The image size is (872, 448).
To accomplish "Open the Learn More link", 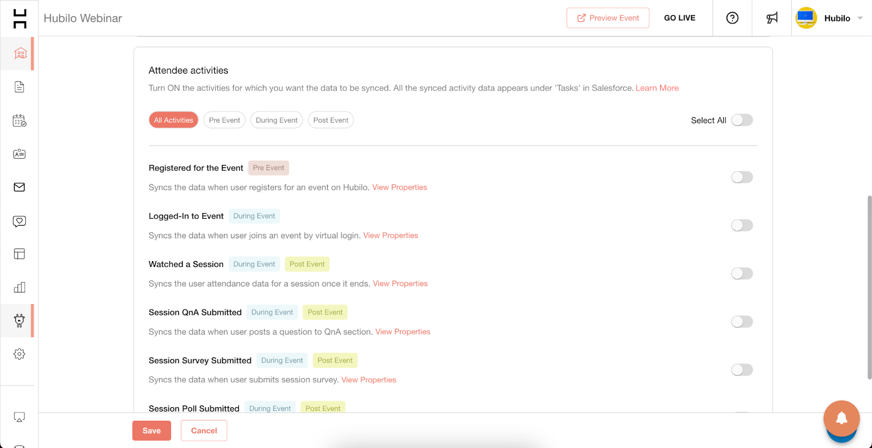I will [657, 88].
